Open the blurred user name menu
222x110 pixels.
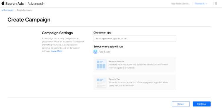[x=201, y=4]
